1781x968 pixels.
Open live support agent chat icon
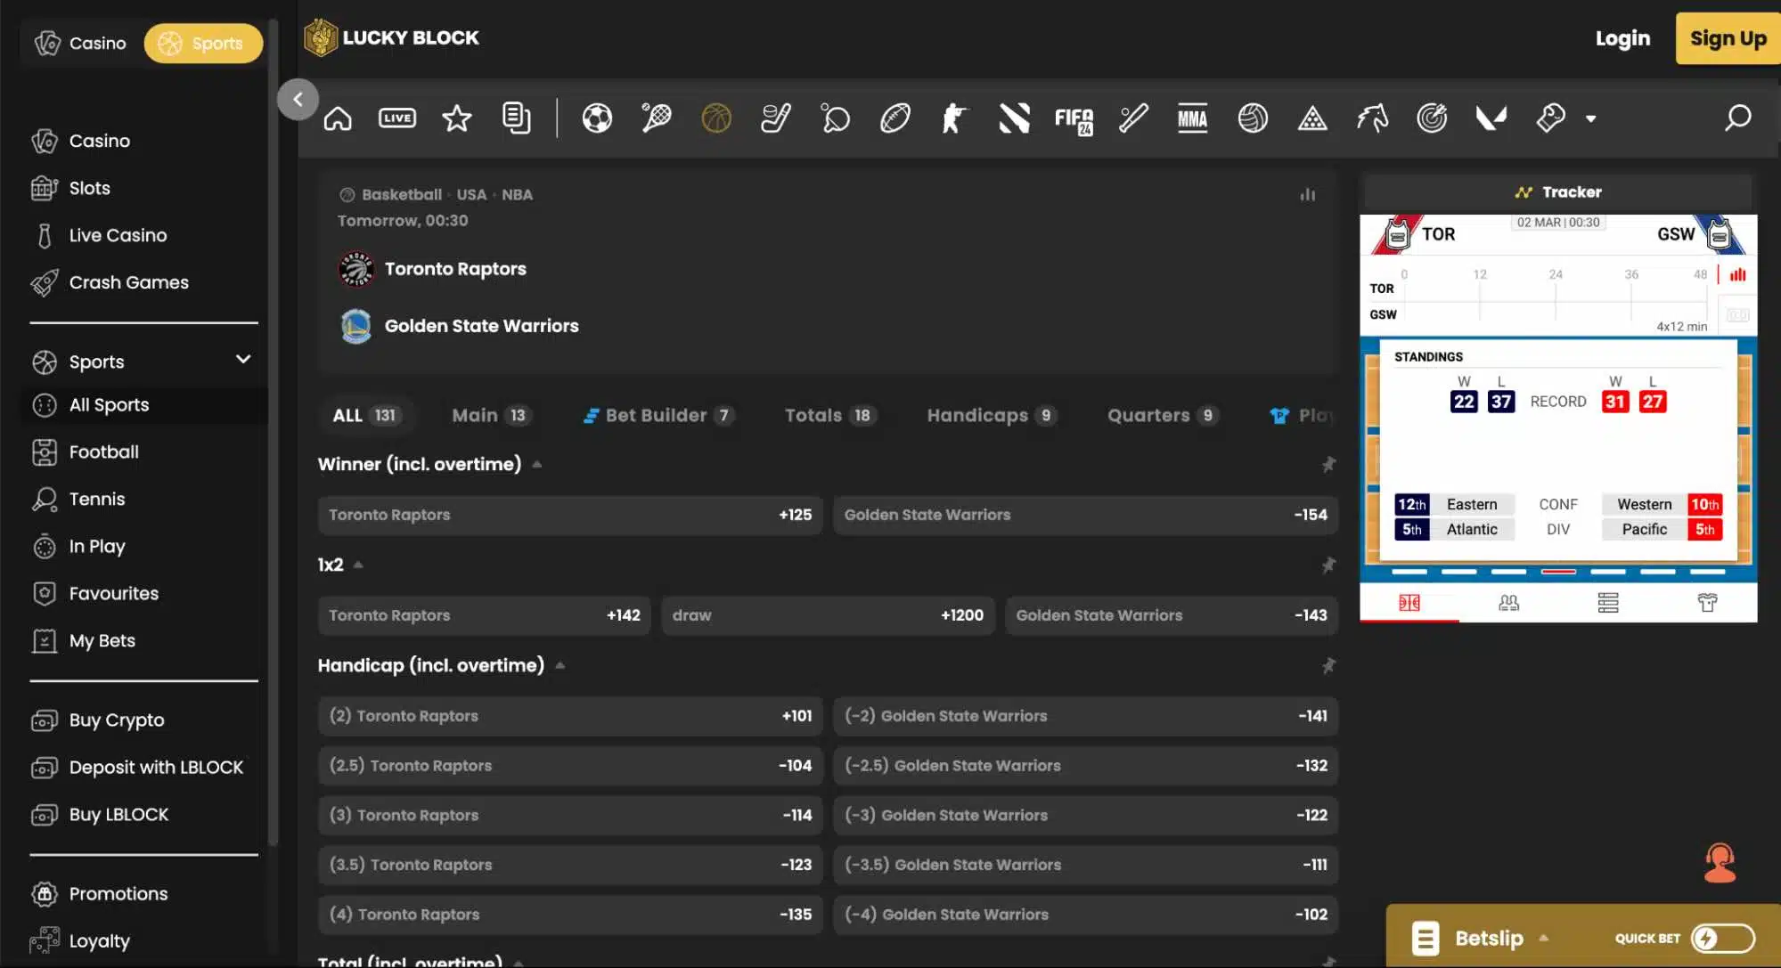[1720, 863]
